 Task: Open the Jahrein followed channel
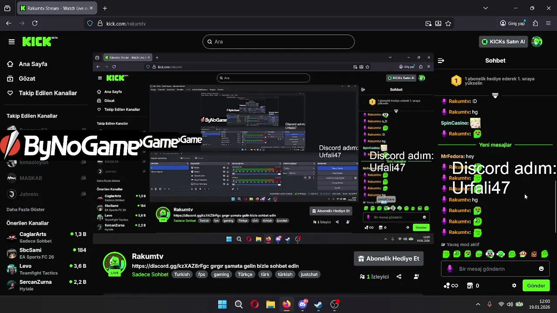tap(47, 194)
